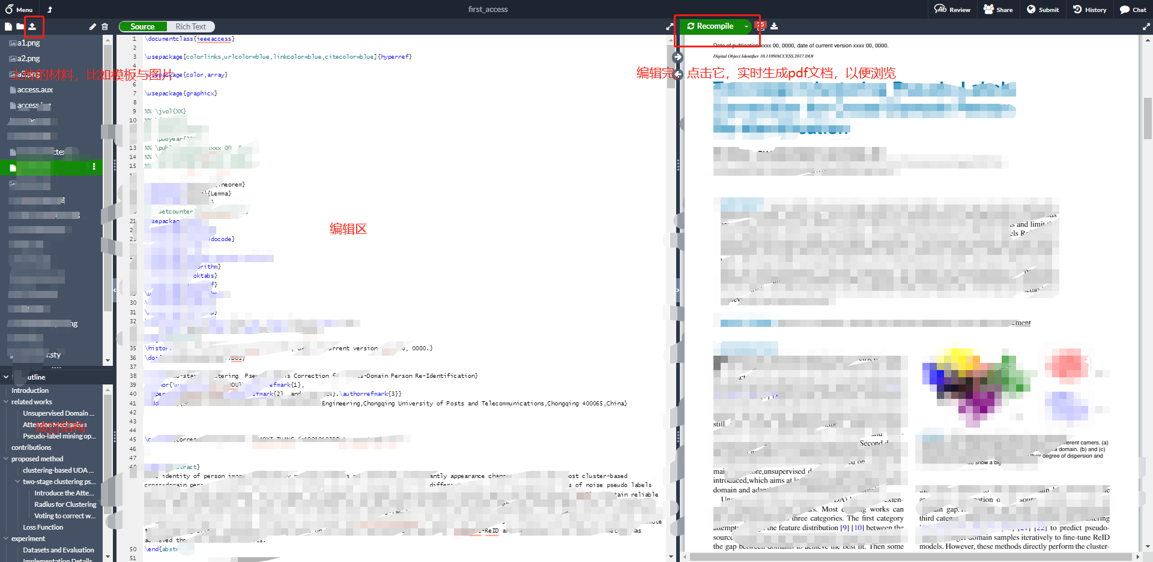Rename the selected file with the pencil icon

[92, 26]
